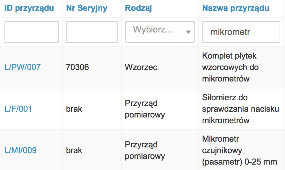Select Przyrząd pomiarowy cell in L/MI/009 row
Image resolution: width=285 pixels, height=170 pixels.
[x=145, y=150]
